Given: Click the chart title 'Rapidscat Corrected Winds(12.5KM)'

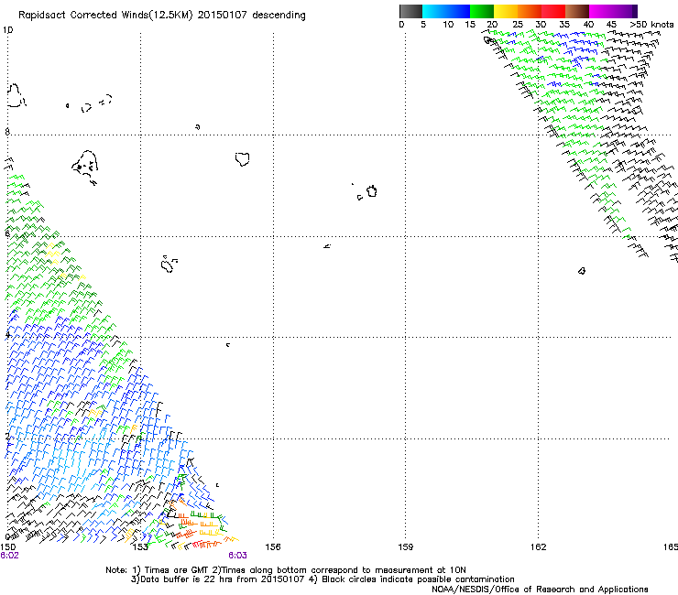Looking at the screenshot, I should [105, 16].
